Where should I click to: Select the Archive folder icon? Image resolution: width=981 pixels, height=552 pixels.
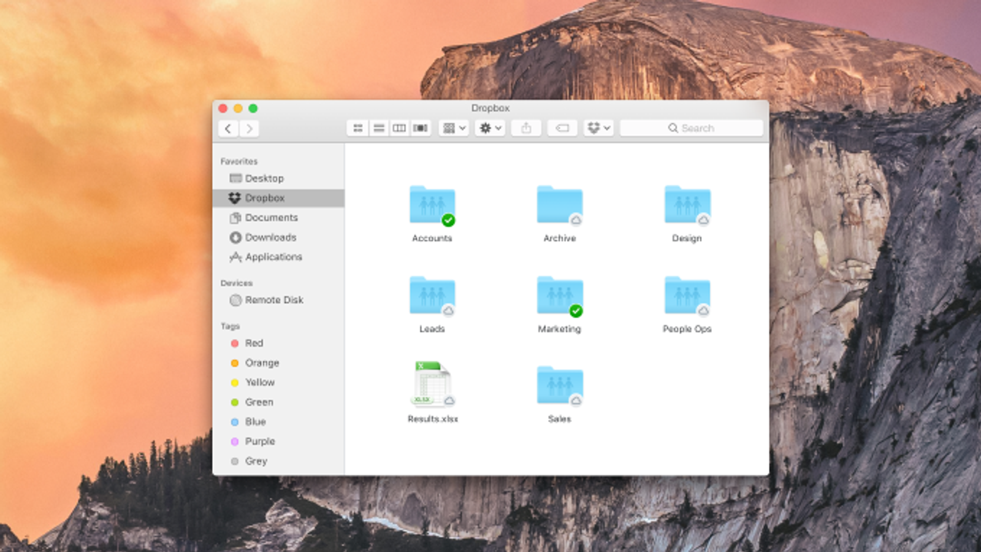point(560,205)
